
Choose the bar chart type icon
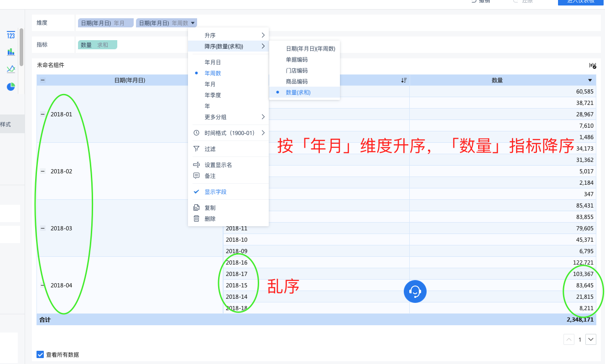pyautogui.click(x=11, y=52)
